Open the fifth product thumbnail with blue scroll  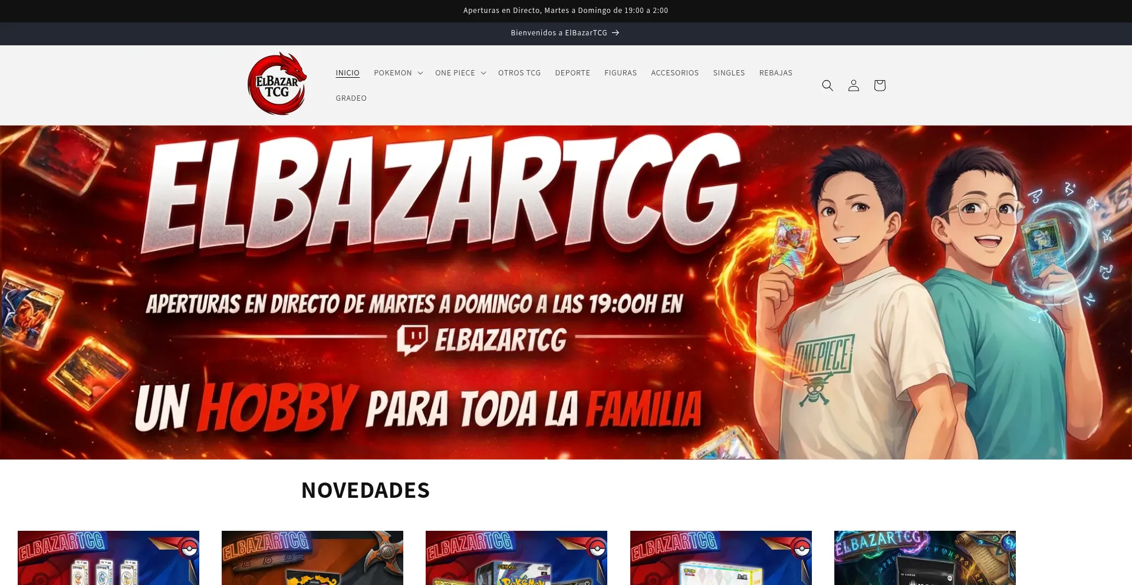925,558
